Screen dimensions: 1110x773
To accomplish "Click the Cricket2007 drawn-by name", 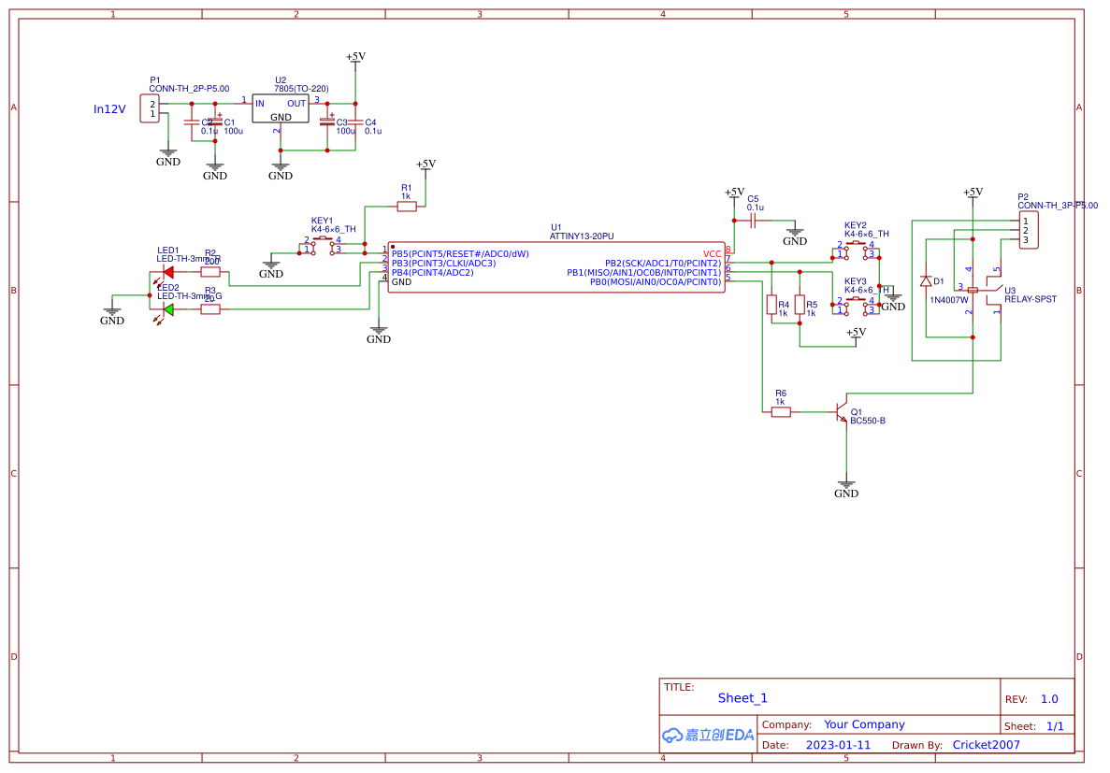I will click(x=984, y=744).
